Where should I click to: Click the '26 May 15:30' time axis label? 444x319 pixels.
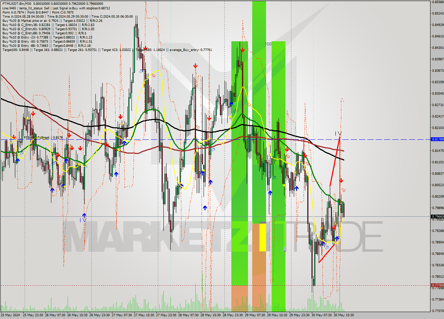click(x=78, y=315)
